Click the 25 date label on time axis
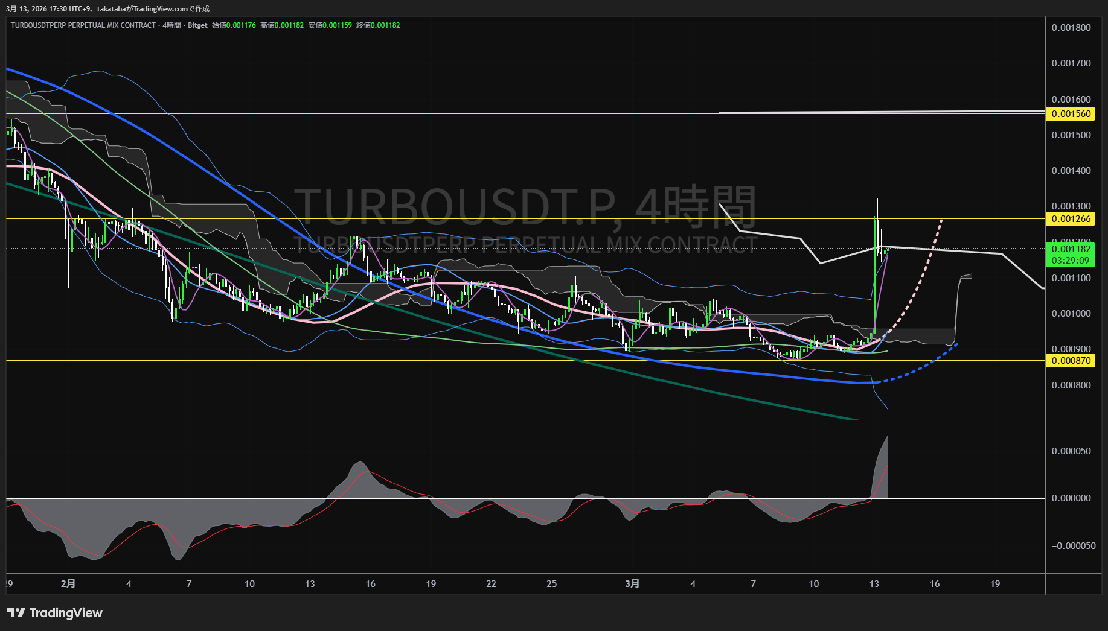 click(551, 583)
